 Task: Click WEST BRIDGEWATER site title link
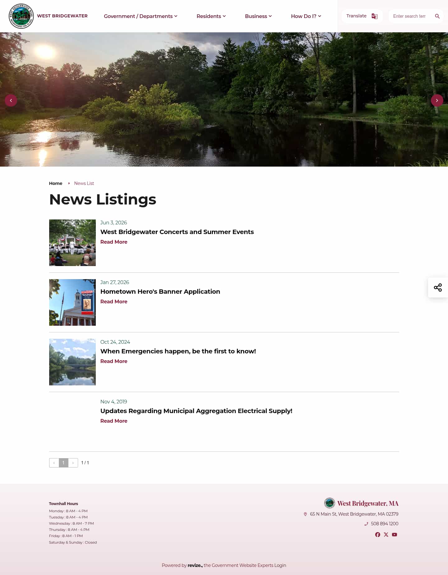pos(62,16)
